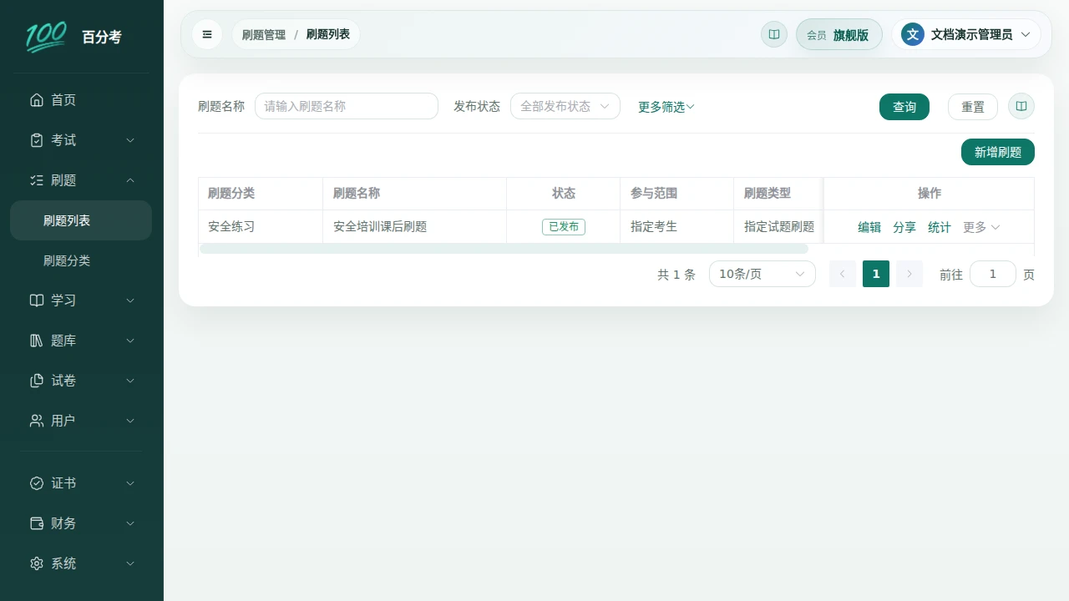The width and height of the screenshot is (1069, 601).
Task: Expand the 财务 sidebar menu
Action: pos(82,523)
